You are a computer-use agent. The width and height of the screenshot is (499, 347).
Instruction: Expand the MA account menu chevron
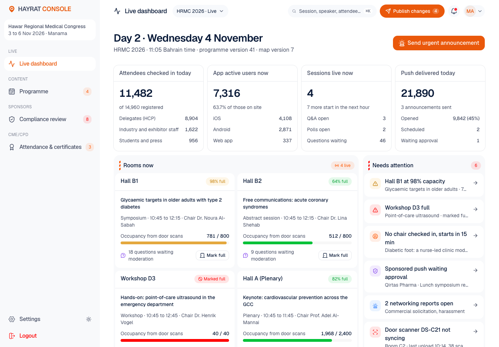480,11
